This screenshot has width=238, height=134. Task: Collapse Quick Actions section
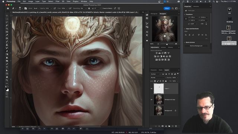(x=185, y=42)
